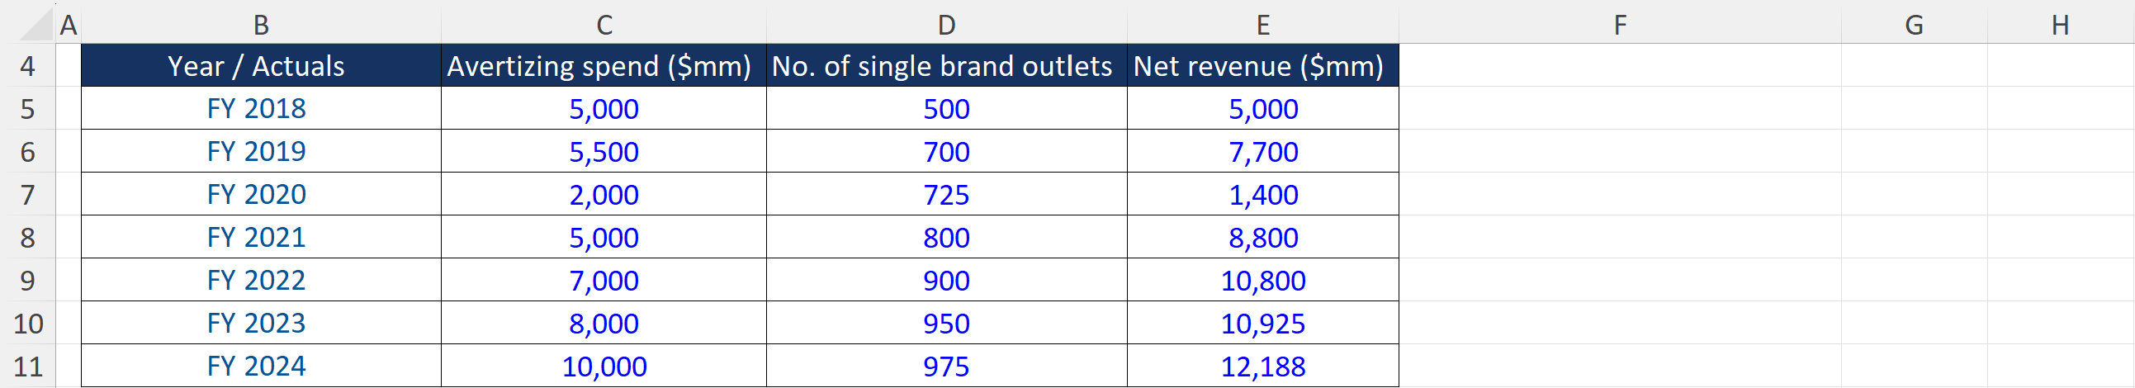Select net revenue cell showing 12,188

point(1262,367)
